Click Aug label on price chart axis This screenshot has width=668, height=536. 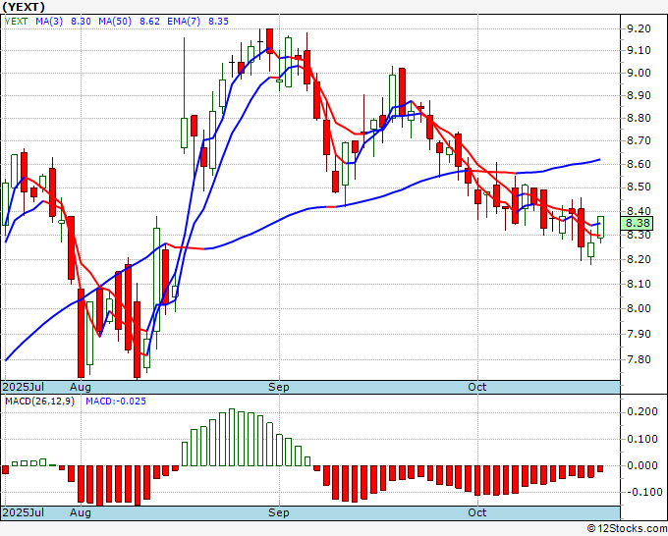tap(81, 387)
